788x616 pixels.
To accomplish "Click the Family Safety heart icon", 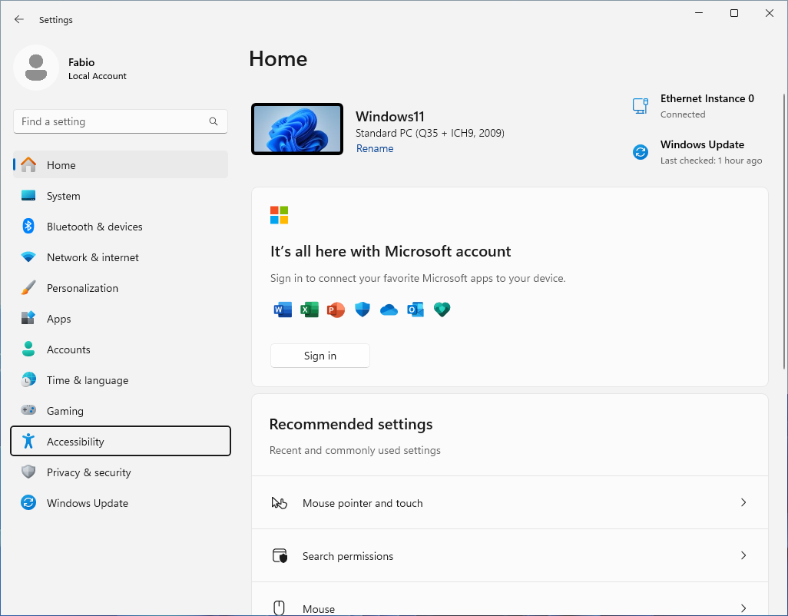I will pyautogui.click(x=442, y=310).
